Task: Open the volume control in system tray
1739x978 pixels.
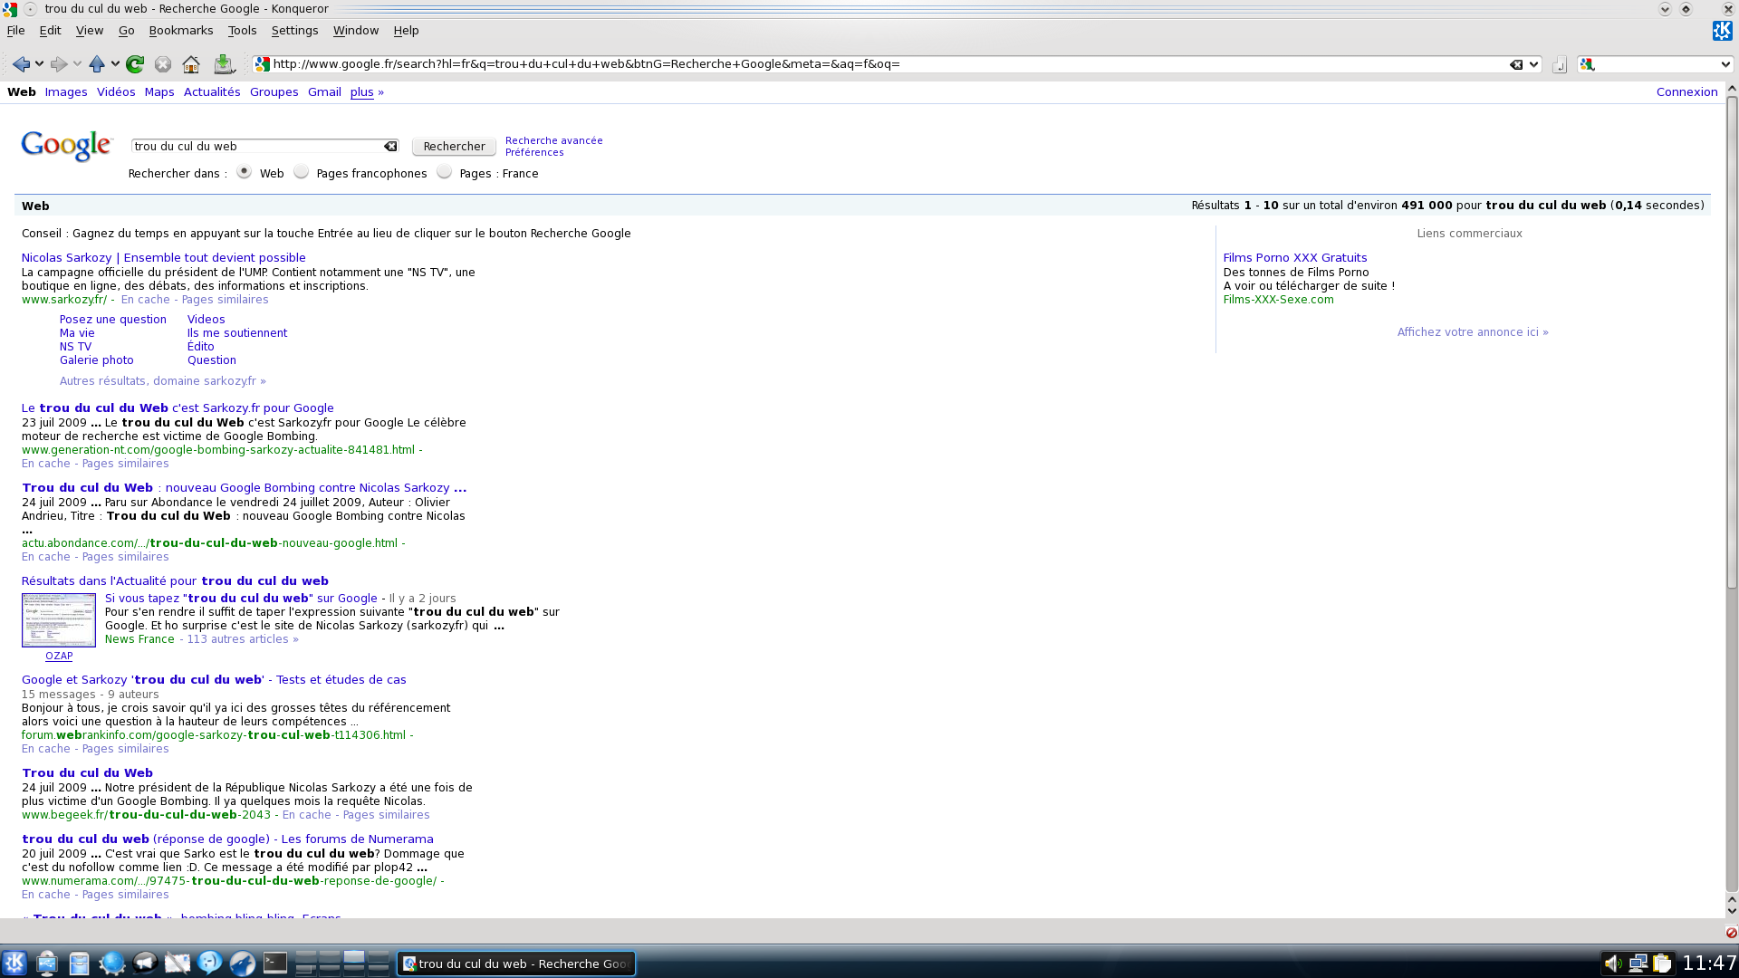Action: (1612, 964)
